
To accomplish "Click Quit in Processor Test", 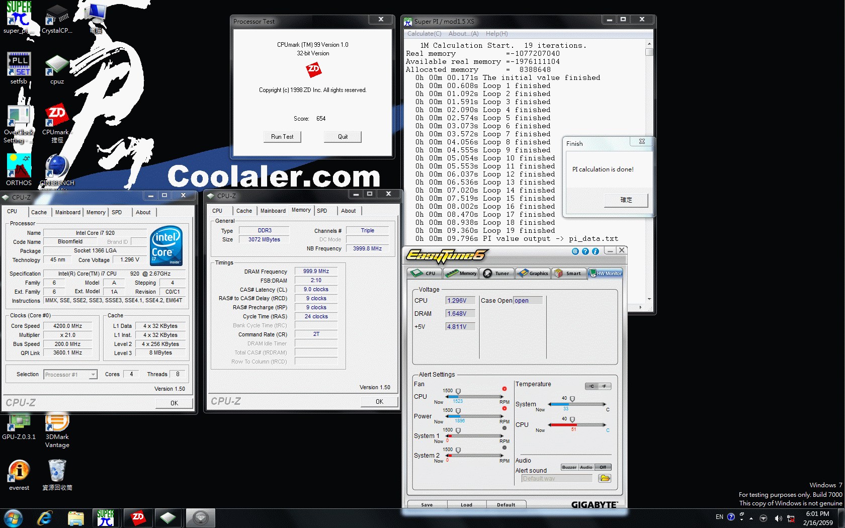I will [343, 137].
